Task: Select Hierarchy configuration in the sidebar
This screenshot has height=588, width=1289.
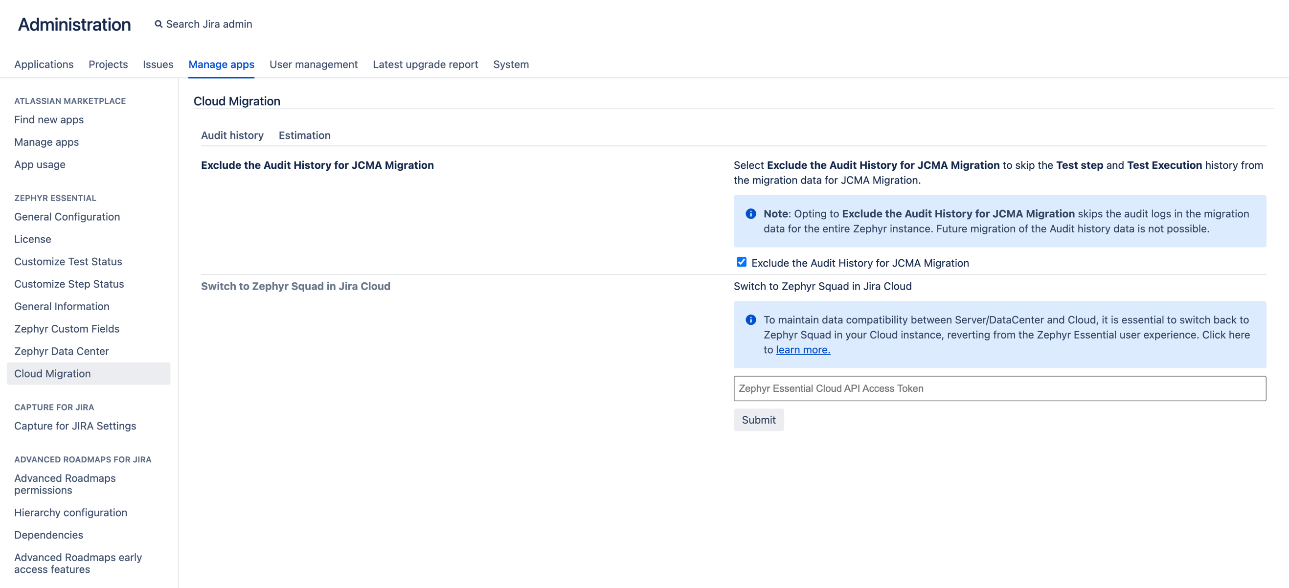Action: pos(70,513)
